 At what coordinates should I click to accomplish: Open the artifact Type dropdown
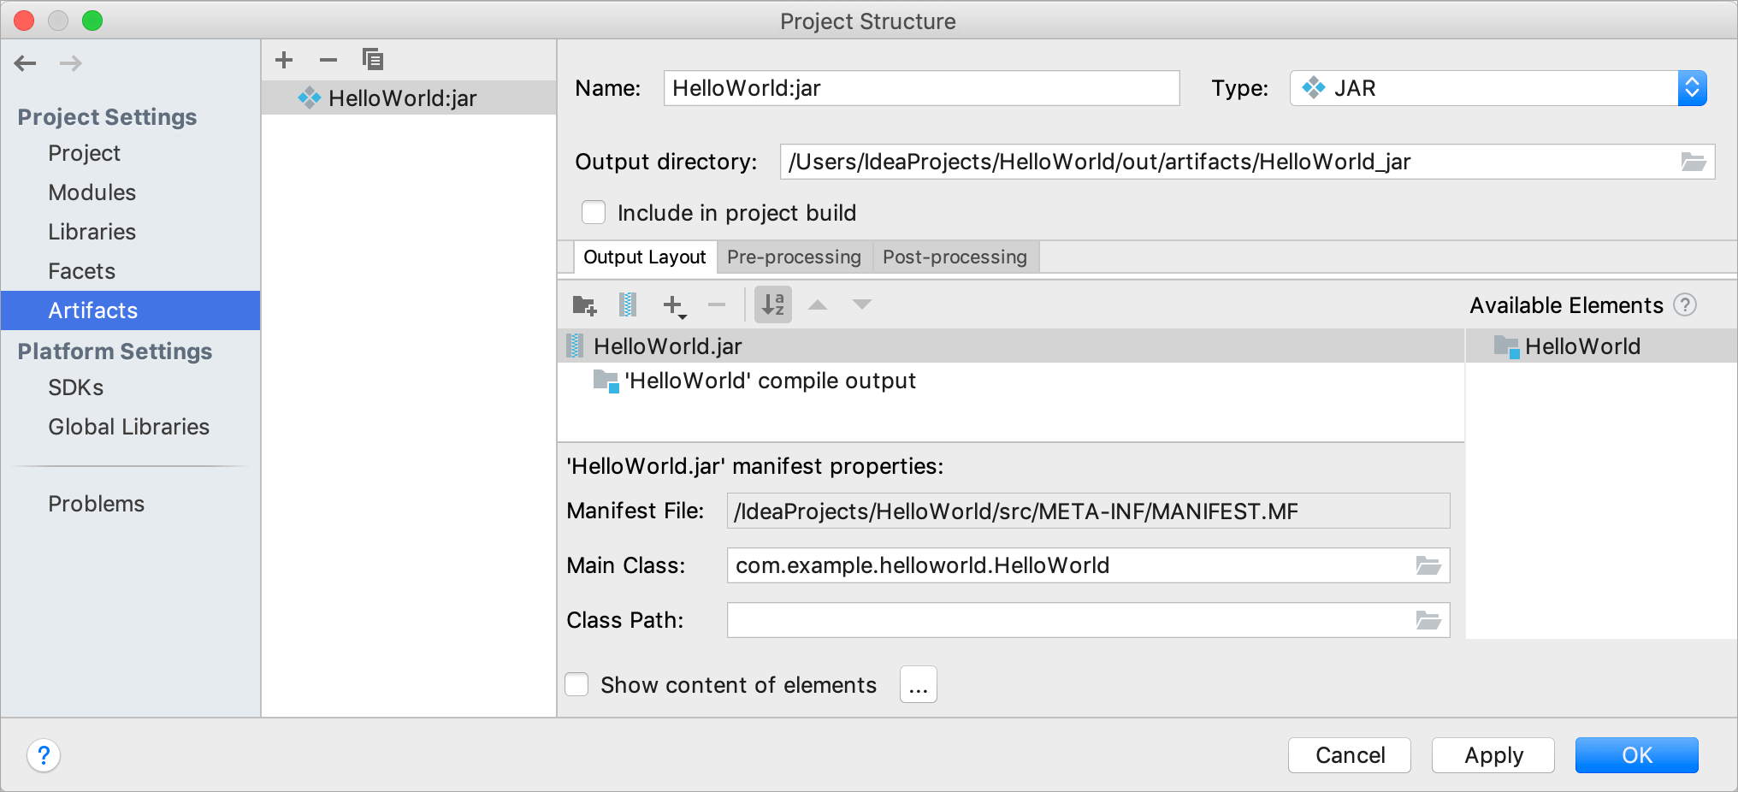[x=1692, y=87]
